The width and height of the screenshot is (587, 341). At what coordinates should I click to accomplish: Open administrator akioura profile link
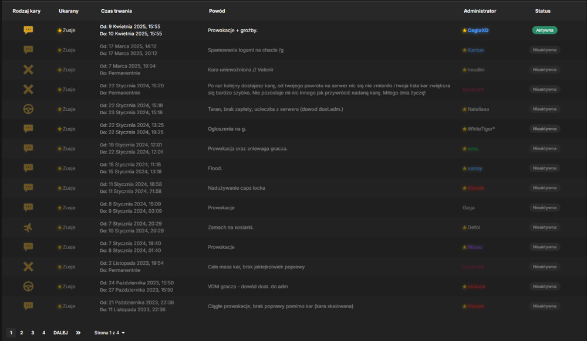click(x=476, y=287)
